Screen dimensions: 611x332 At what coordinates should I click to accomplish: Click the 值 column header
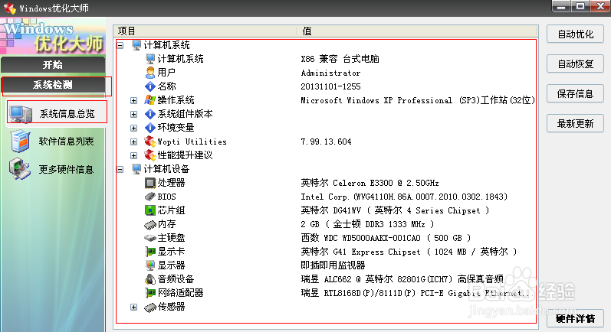click(x=418, y=31)
